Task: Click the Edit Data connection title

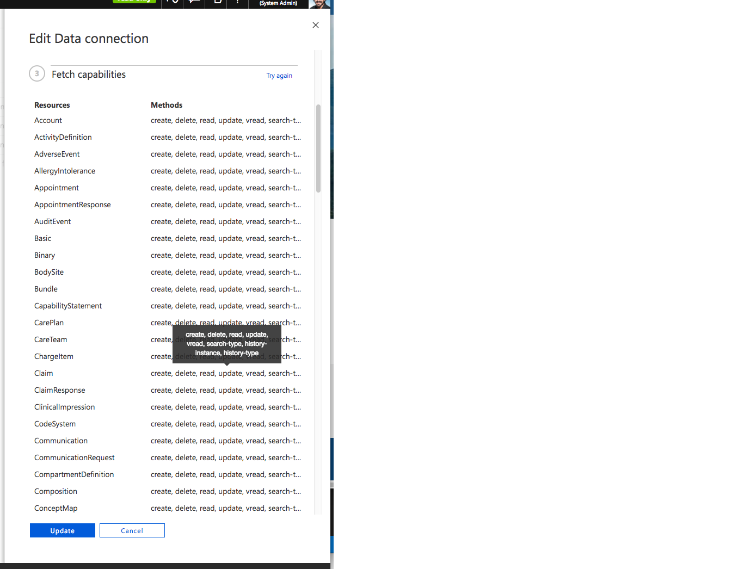Action: coord(89,39)
